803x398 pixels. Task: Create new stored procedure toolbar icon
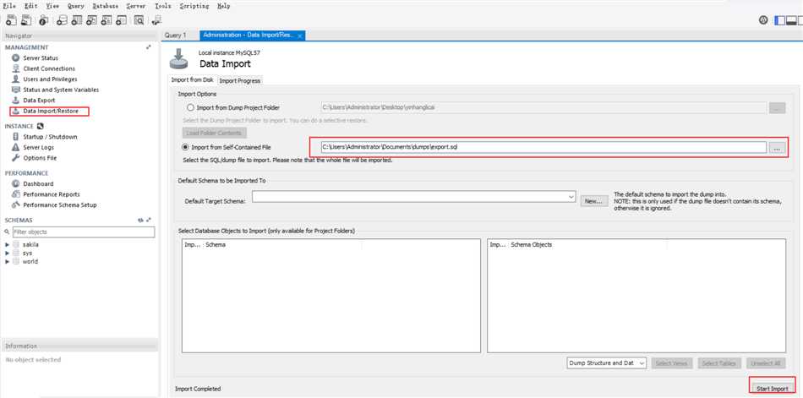(x=107, y=20)
